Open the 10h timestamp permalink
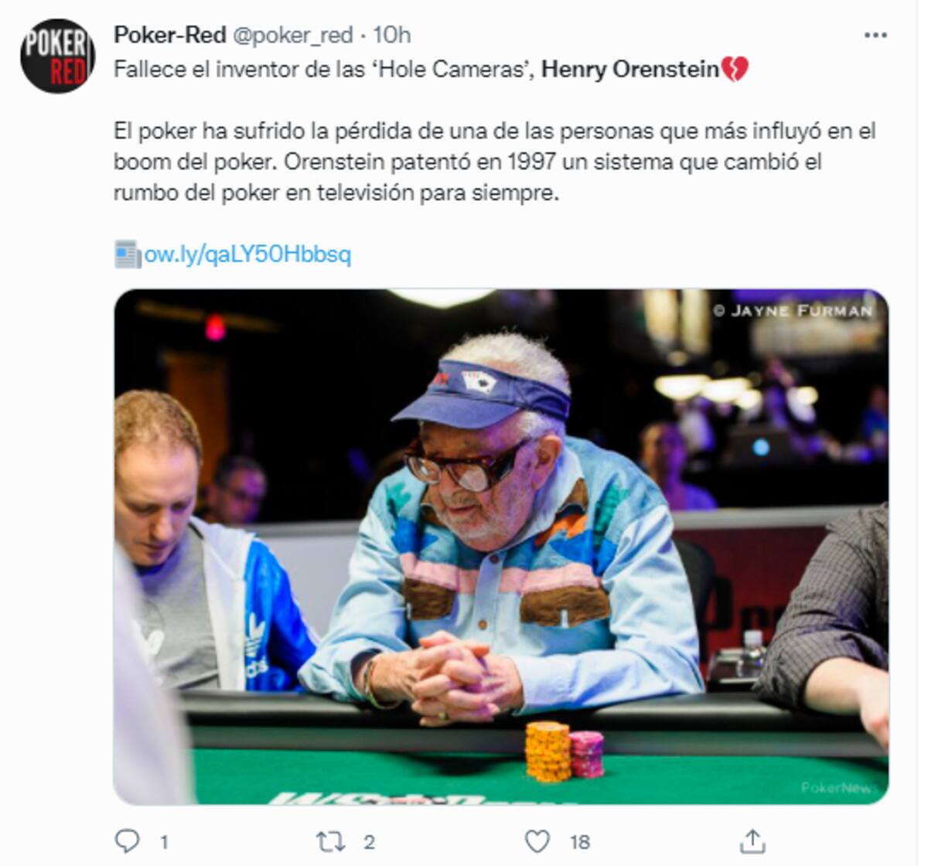The image size is (928, 866). (392, 35)
